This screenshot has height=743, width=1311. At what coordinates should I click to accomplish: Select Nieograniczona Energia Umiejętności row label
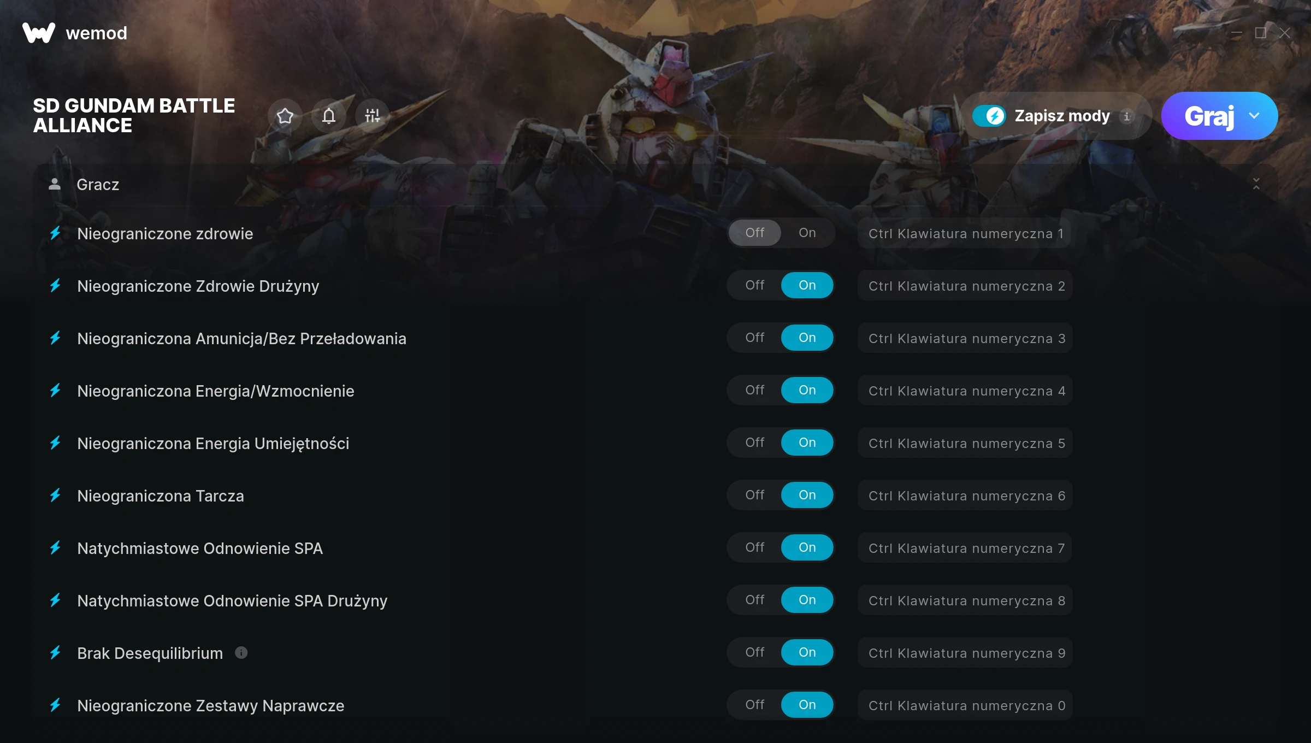213,443
